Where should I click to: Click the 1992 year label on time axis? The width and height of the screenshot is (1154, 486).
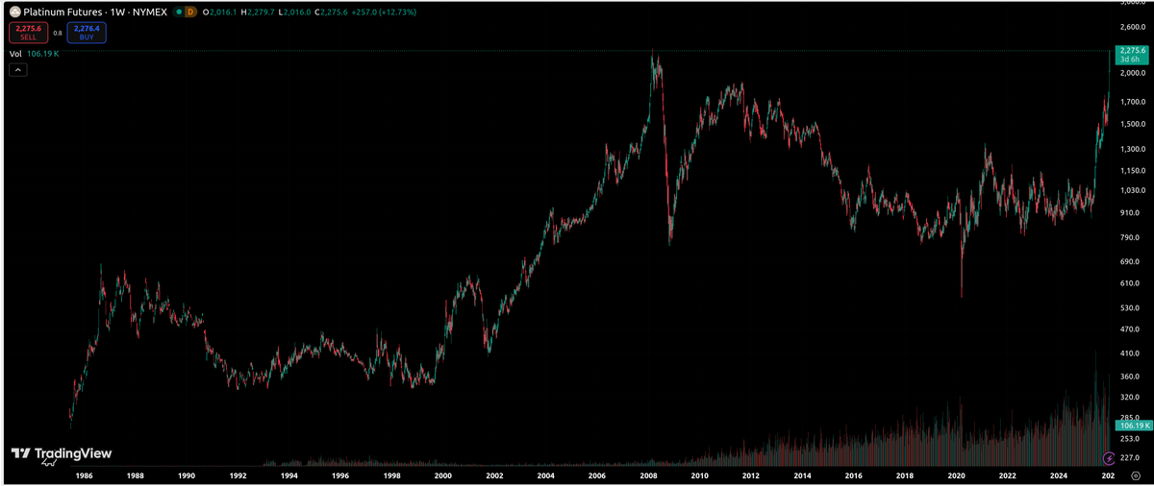[238, 475]
